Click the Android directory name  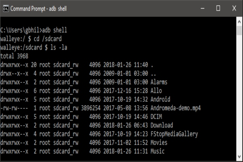point(160,99)
